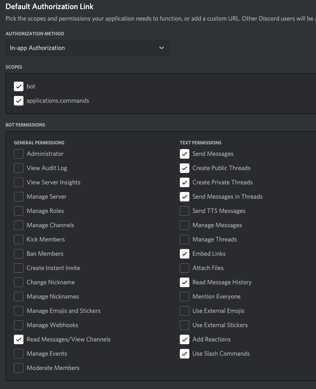Check the Moderate Members box
This screenshot has height=389, width=316.
tap(19, 368)
